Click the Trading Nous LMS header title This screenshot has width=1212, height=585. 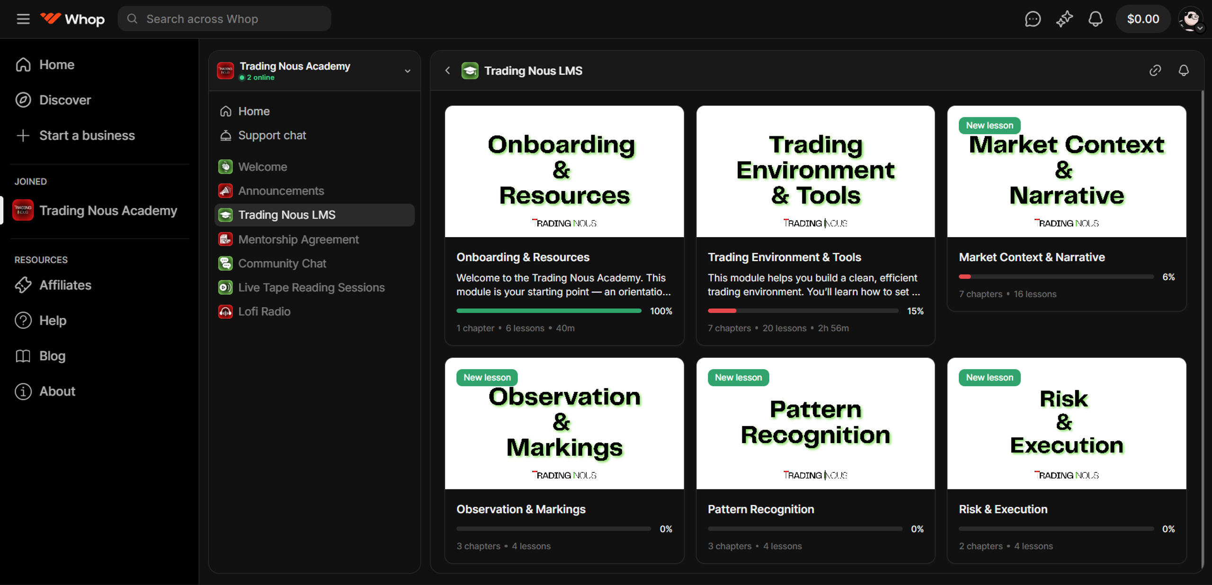tap(533, 71)
